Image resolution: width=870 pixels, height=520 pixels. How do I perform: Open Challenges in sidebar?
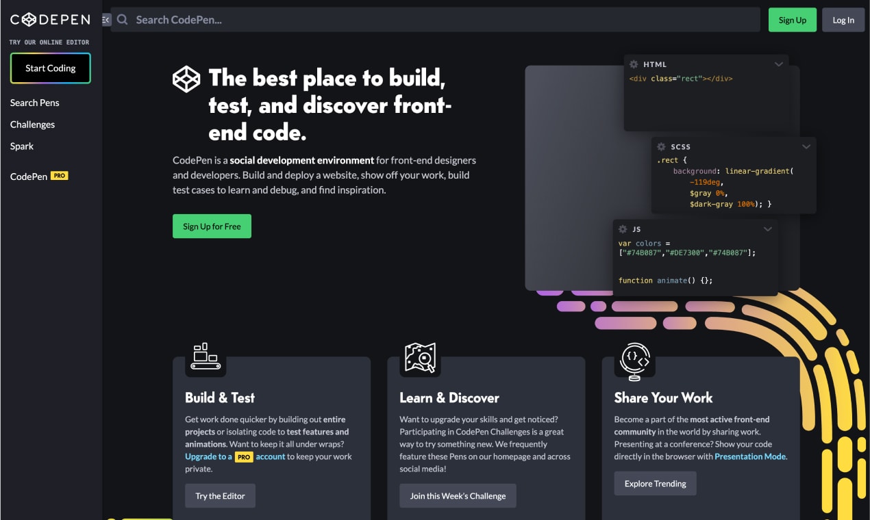(32, 125)
